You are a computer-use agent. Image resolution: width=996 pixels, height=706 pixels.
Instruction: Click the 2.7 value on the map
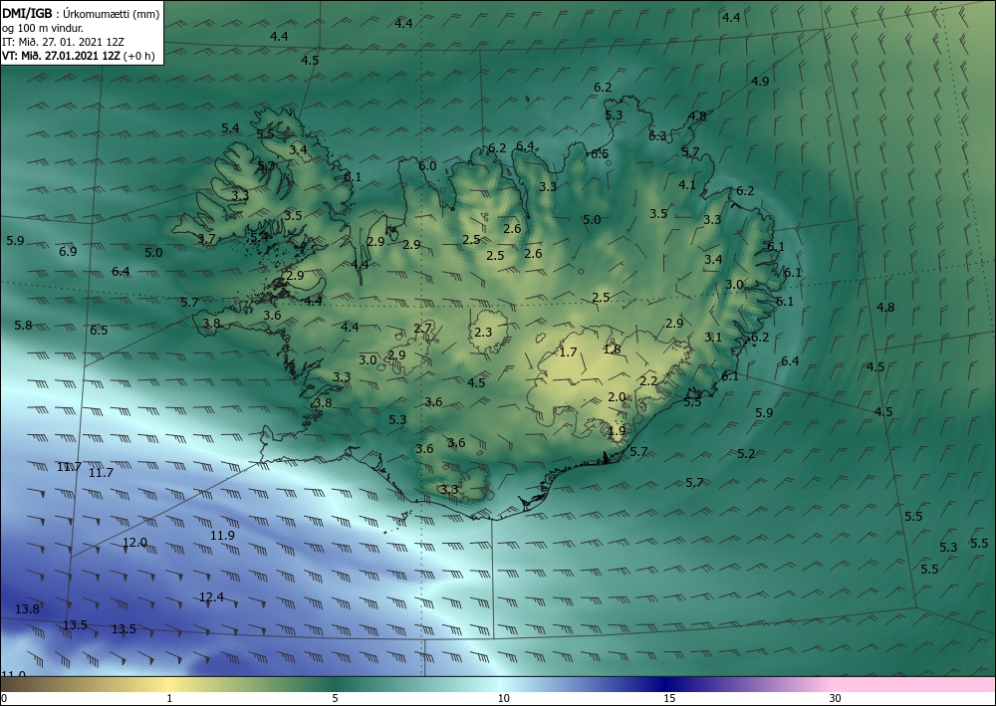click(422, 329)
